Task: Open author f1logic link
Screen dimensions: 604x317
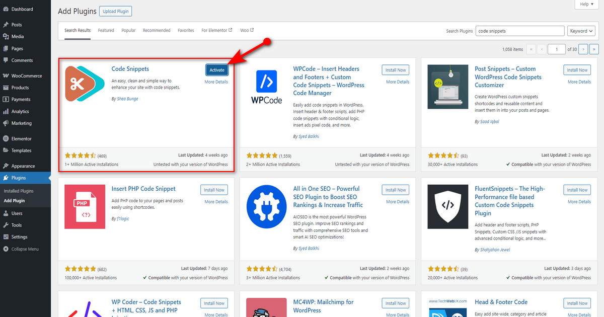Action: 123,219
